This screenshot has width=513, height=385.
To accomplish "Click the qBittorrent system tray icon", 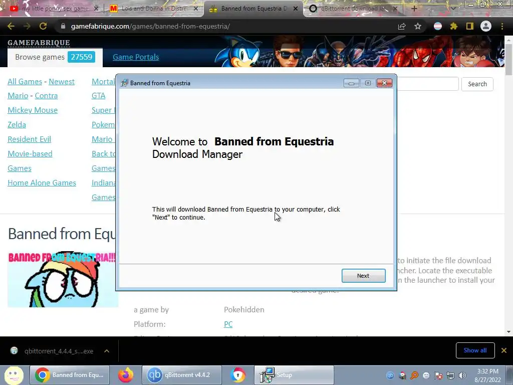I will (x=390, y=375).
